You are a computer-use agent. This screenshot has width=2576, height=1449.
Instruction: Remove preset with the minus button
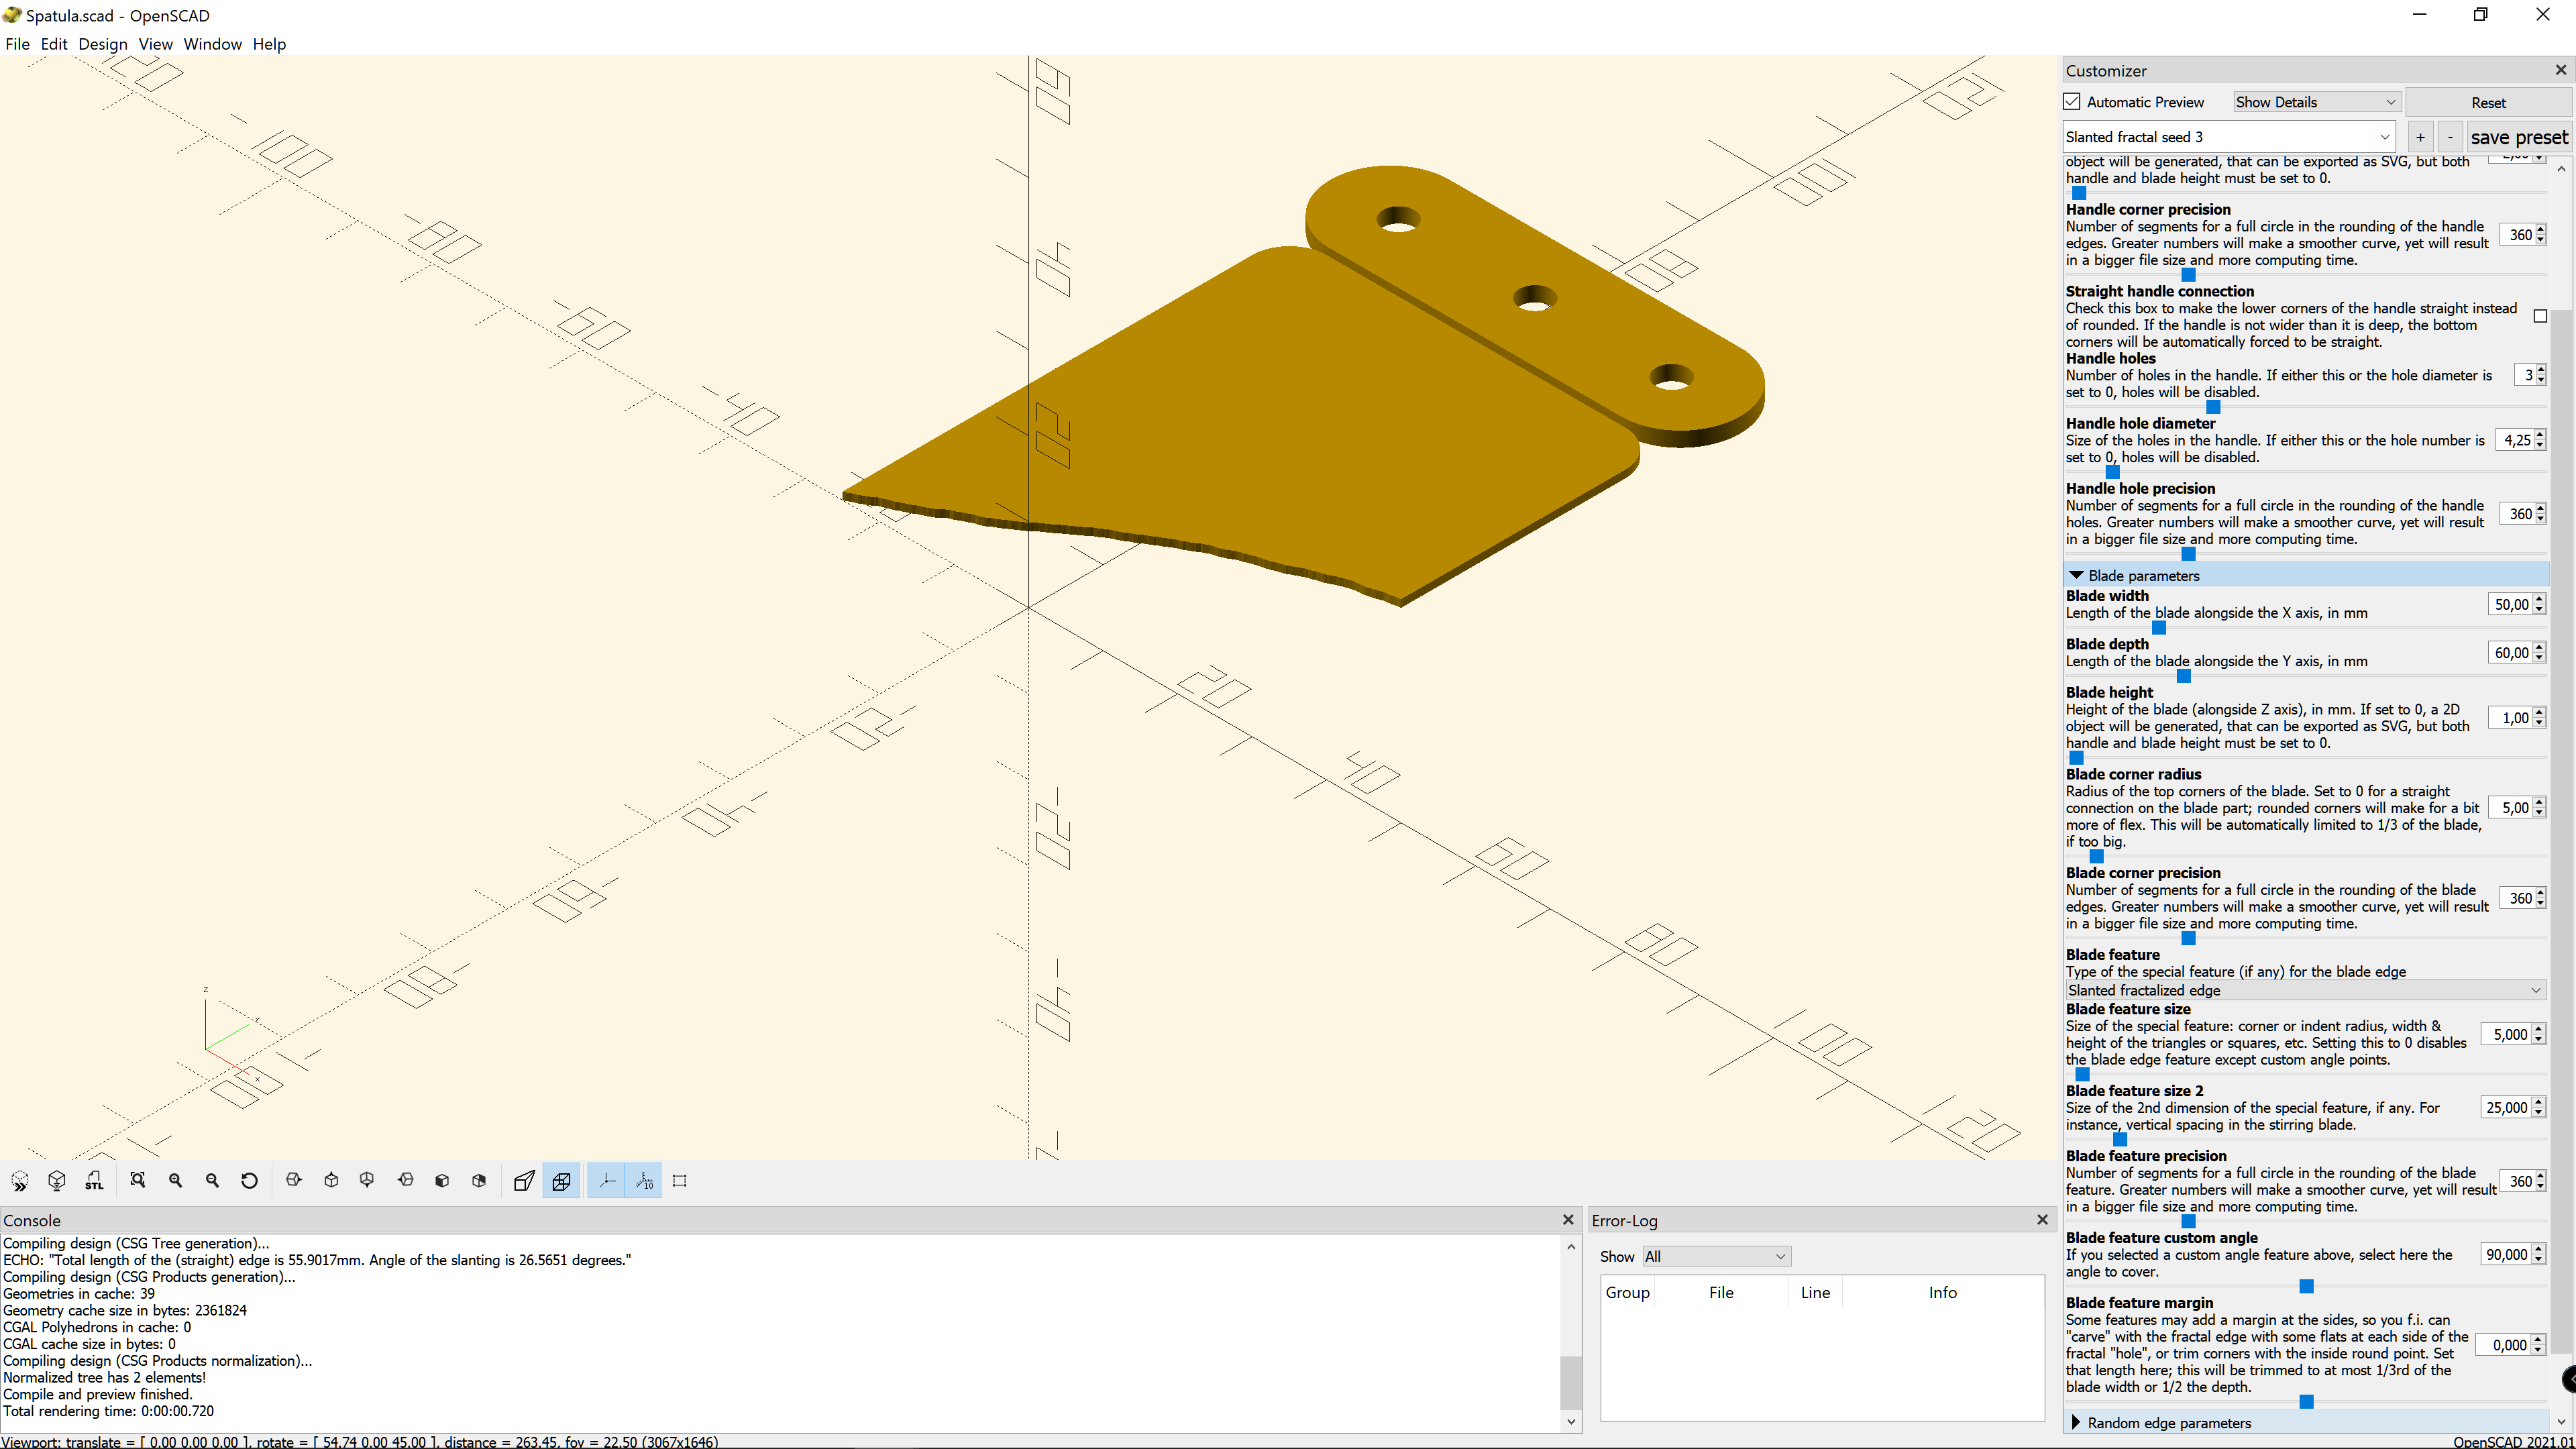[2450, 137]
